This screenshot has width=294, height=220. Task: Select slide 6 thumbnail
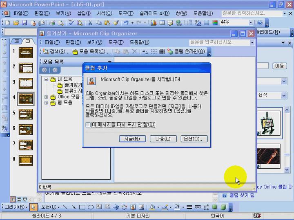[x=26, y=130]
